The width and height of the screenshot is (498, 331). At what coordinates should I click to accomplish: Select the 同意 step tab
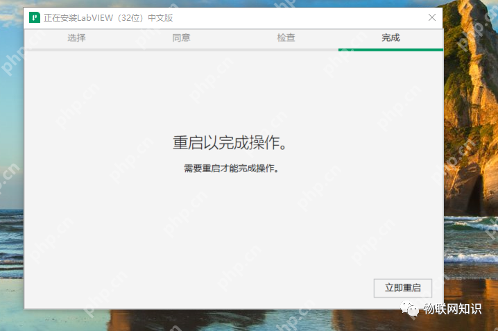pos(181,37)
